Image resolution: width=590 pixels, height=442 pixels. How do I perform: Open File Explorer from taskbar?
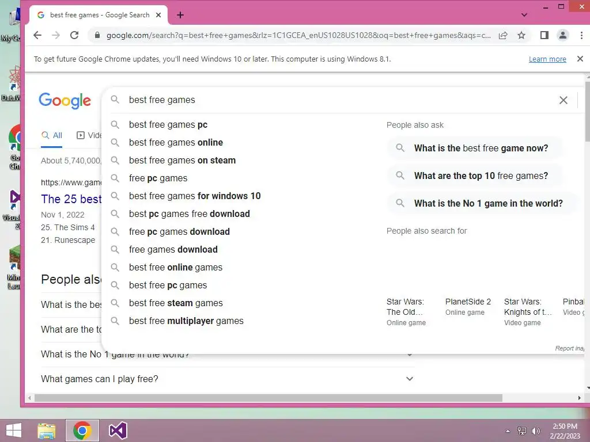click(47, 430)
